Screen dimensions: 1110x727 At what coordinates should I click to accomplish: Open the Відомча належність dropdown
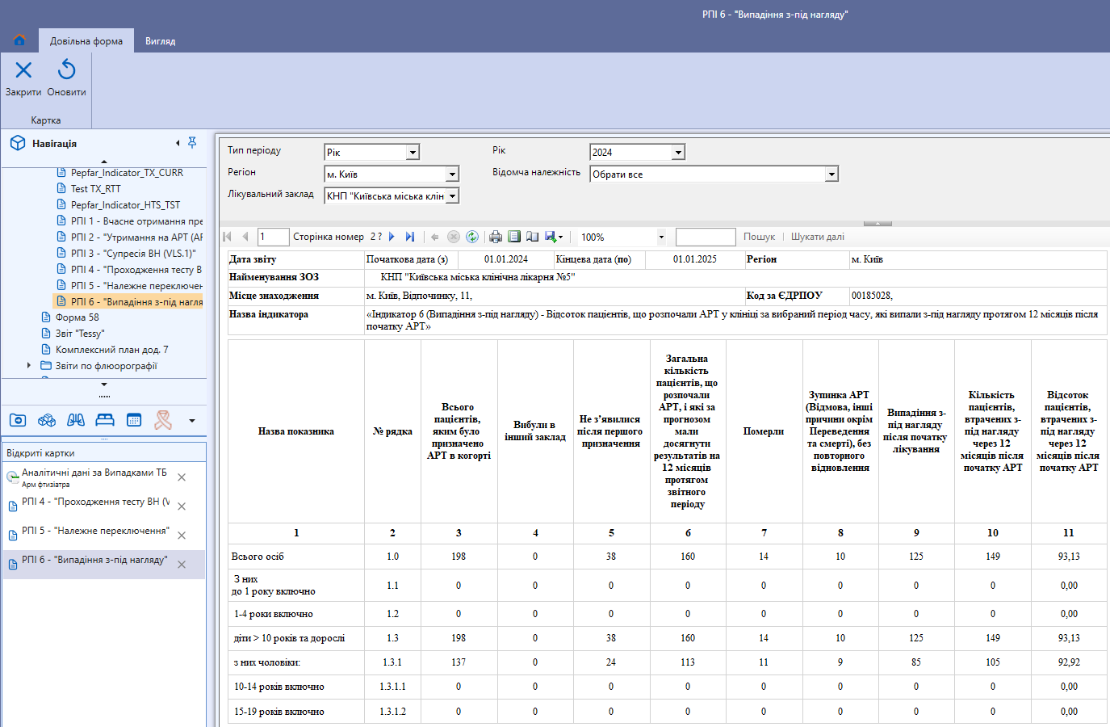click(831, 174)
